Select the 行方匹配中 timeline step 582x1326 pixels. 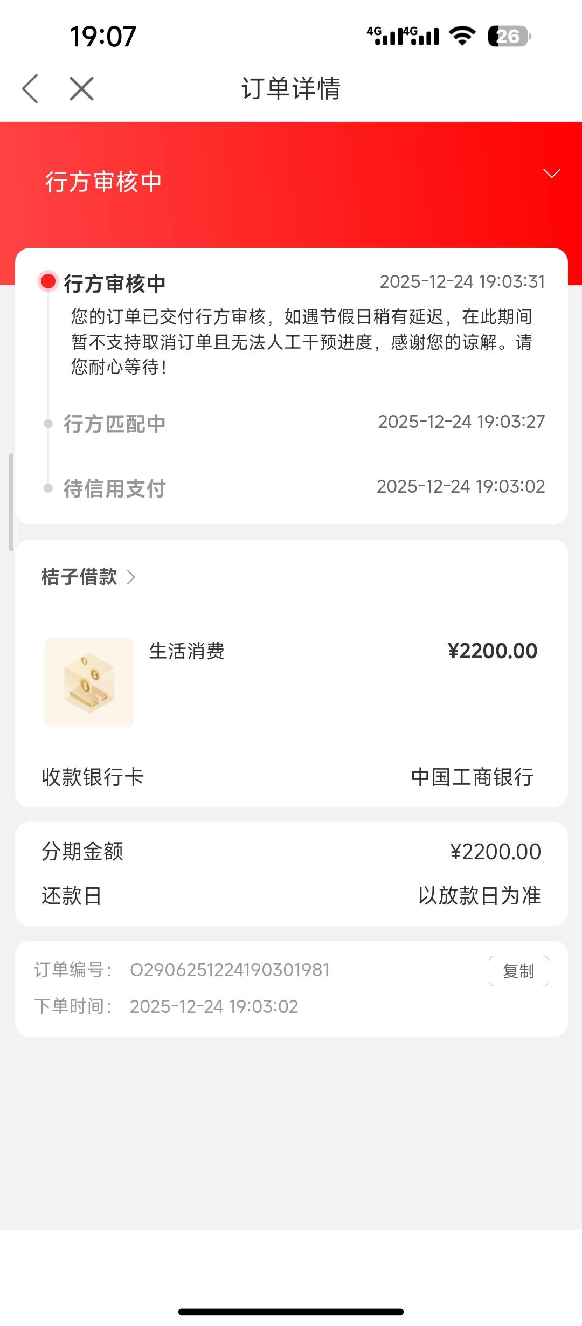click(114, 424)
